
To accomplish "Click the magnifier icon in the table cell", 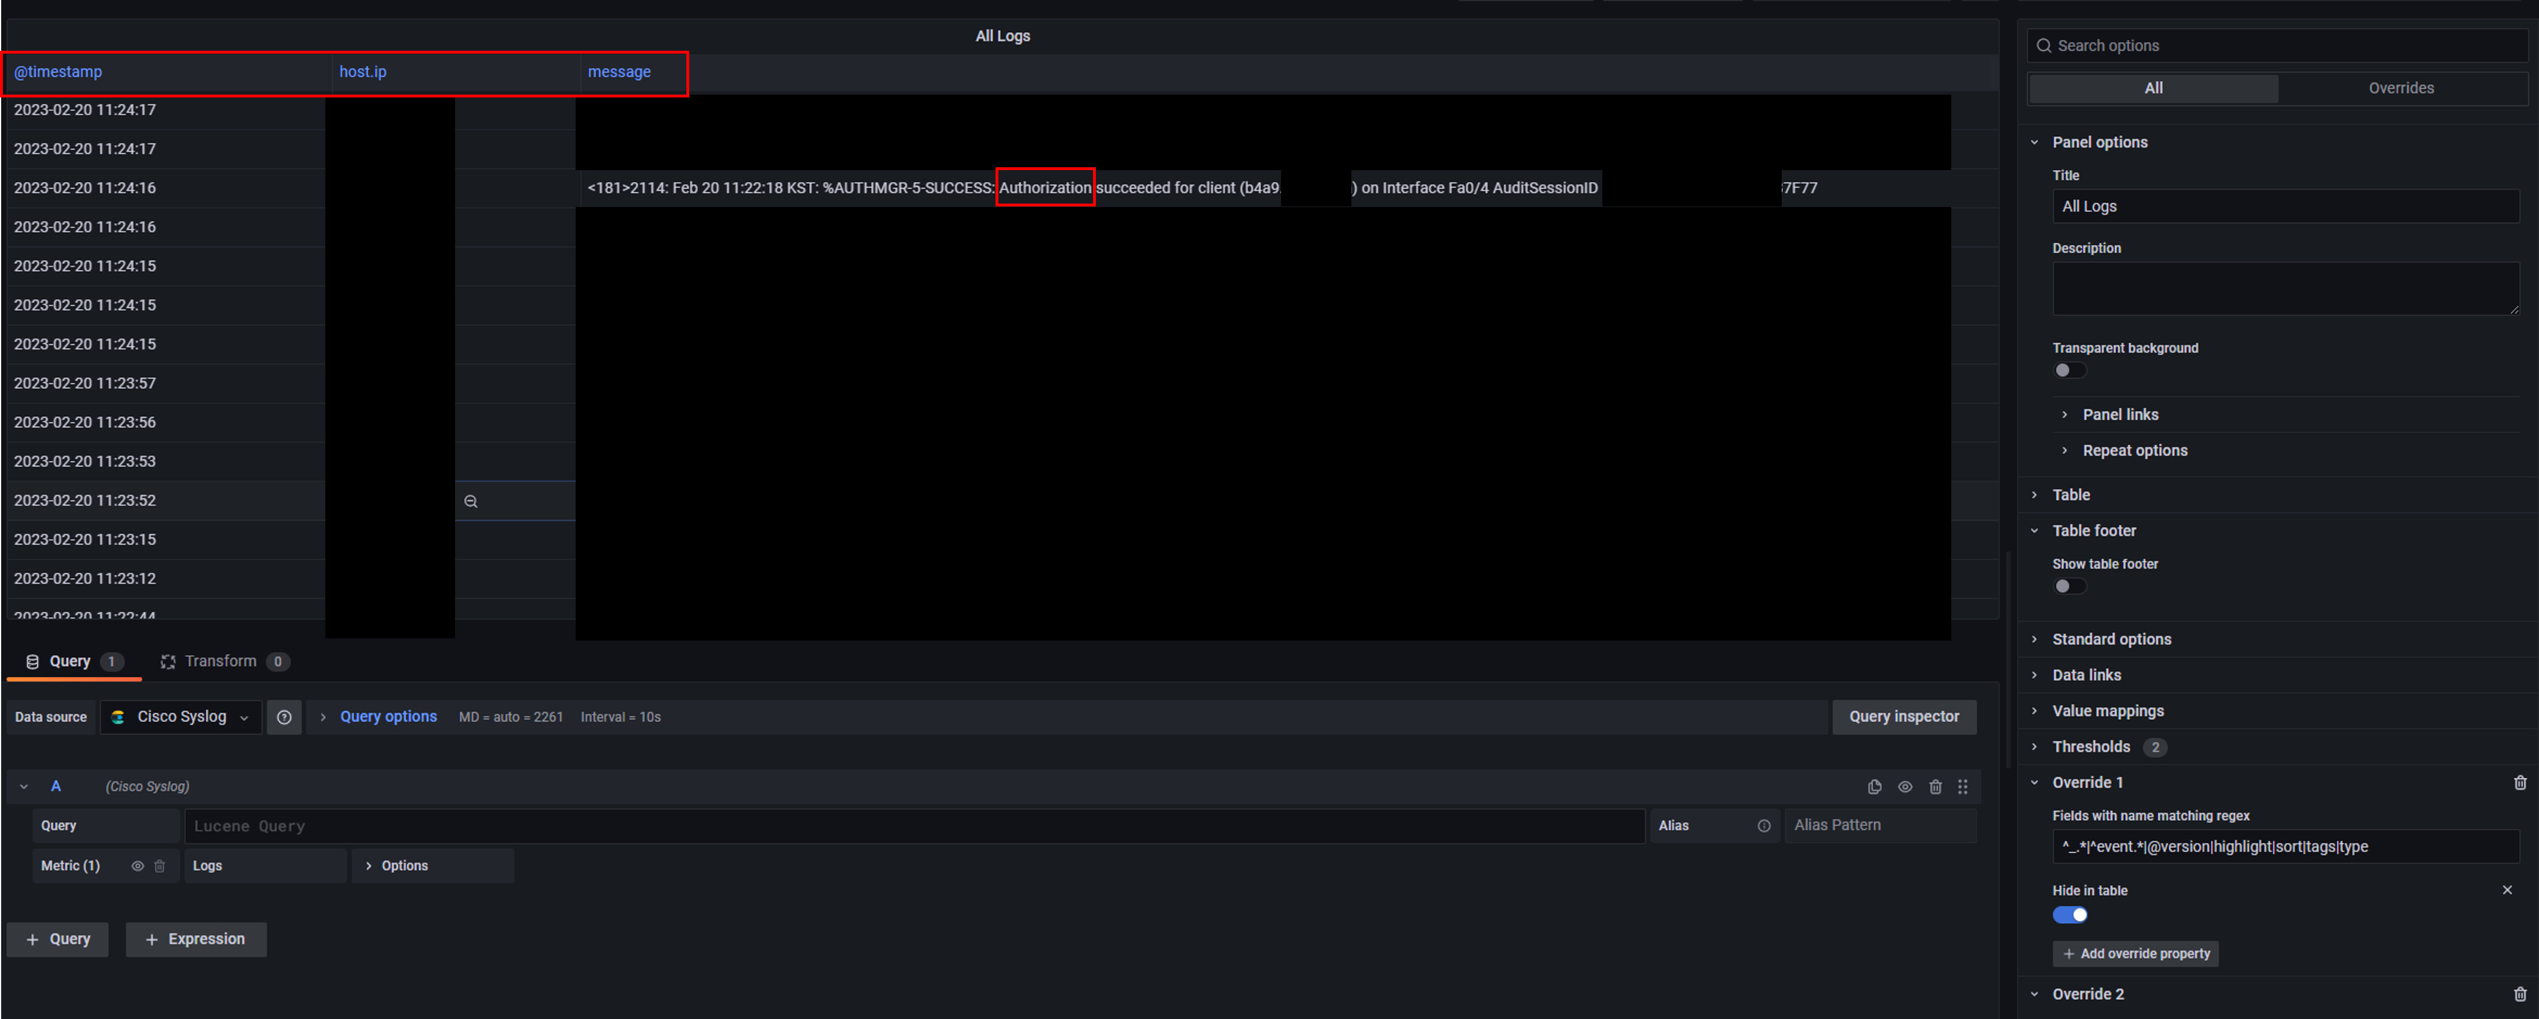I will tap(470, 501).
